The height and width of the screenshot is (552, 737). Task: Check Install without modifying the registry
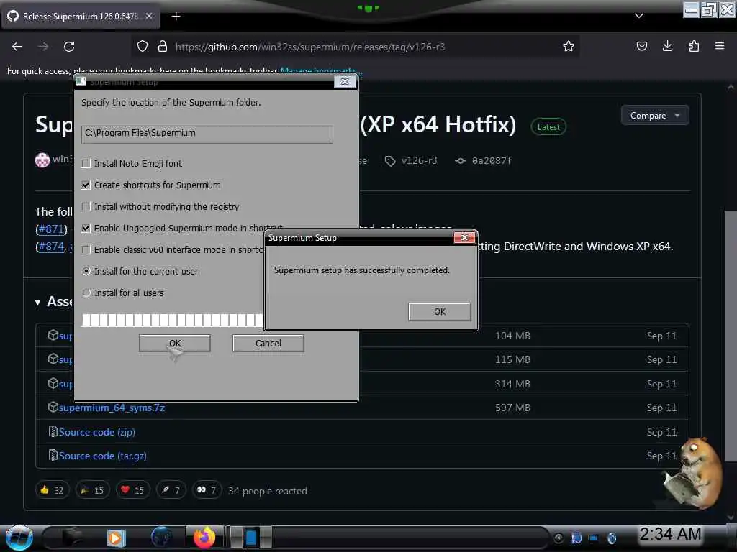point(86,206)
